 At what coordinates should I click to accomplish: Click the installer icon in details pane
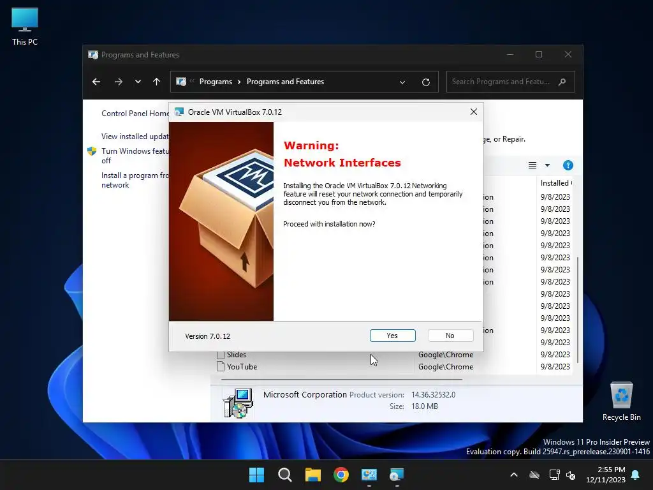[x=238, y=403]
